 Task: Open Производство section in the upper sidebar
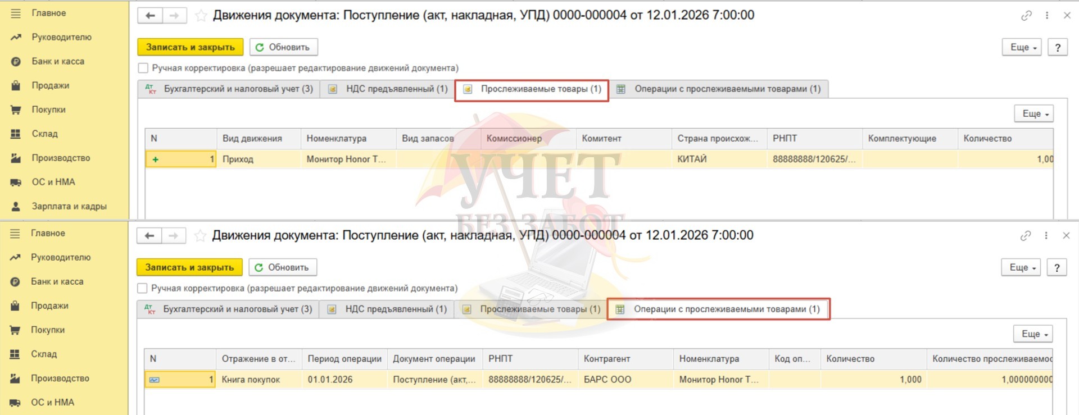61,158
